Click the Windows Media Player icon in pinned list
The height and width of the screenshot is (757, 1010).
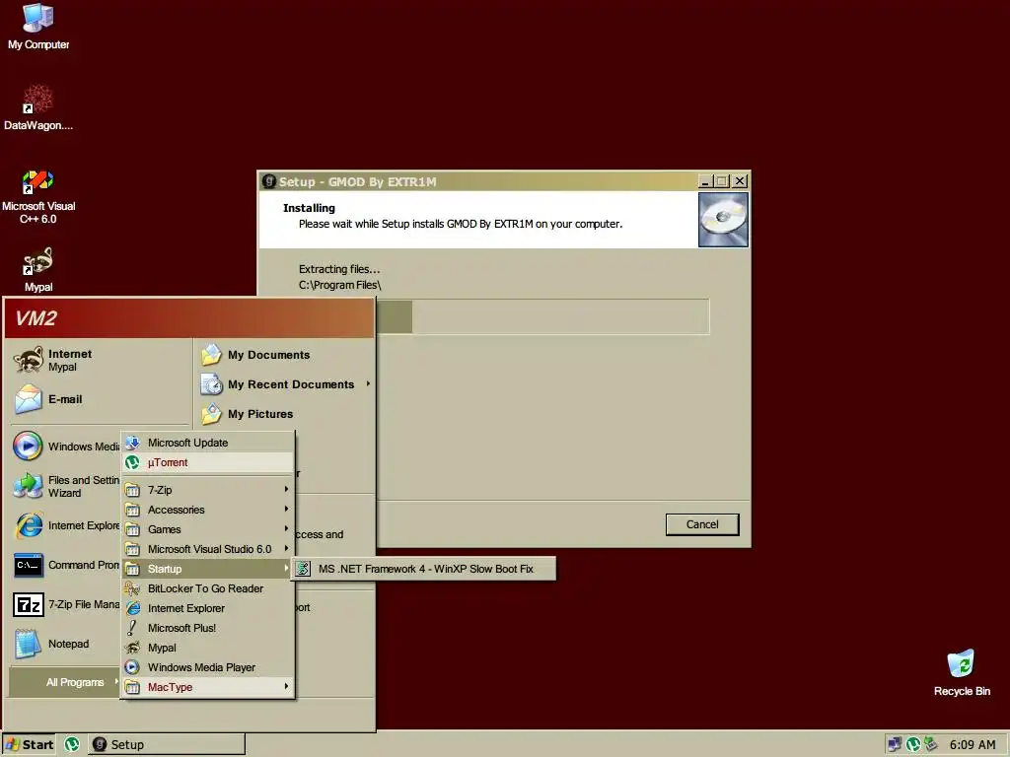28,447
